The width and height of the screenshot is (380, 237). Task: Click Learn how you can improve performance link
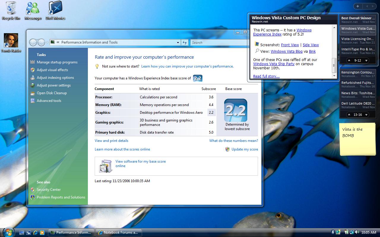[187, 66]
